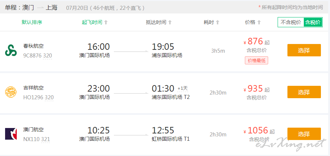Viewport: 330px width, 156px height.
Task: Select 默认排序 default sorting
Action: tap(32, 22)
